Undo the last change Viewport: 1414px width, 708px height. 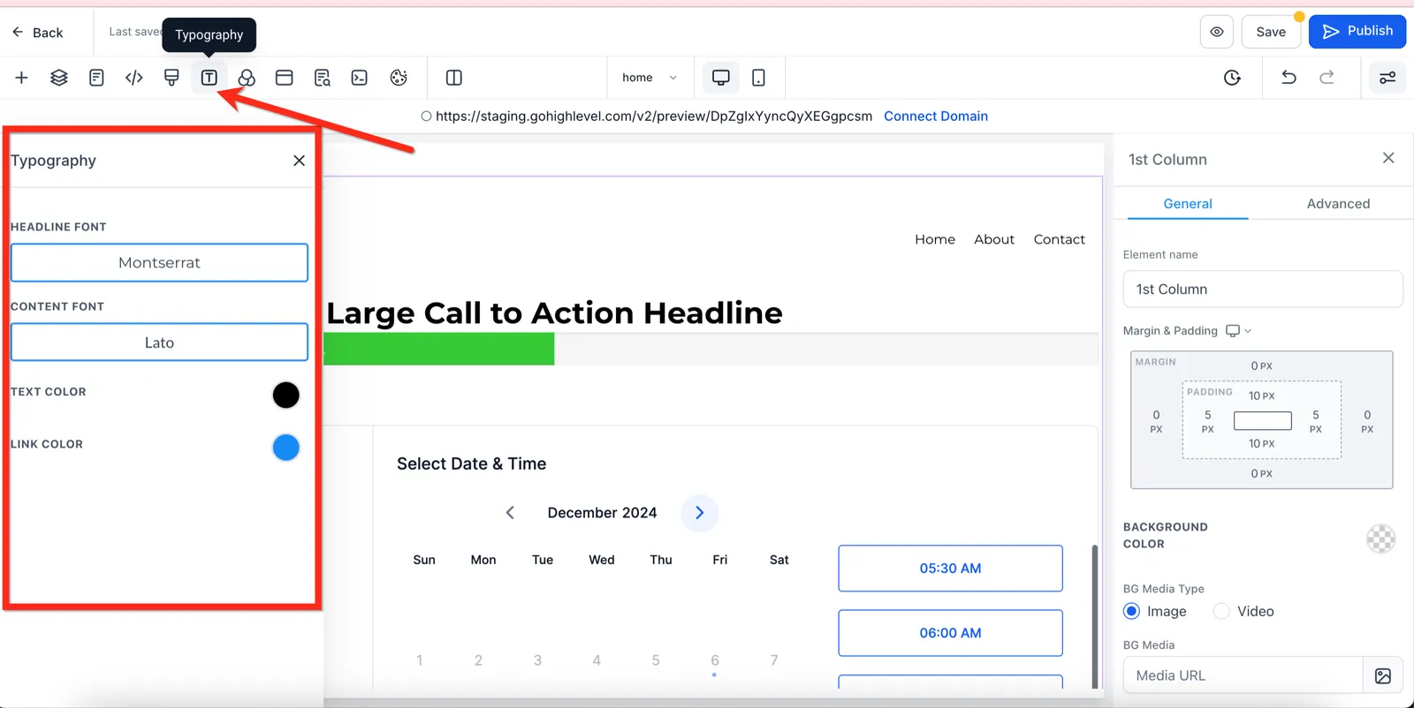(1289, 78)
